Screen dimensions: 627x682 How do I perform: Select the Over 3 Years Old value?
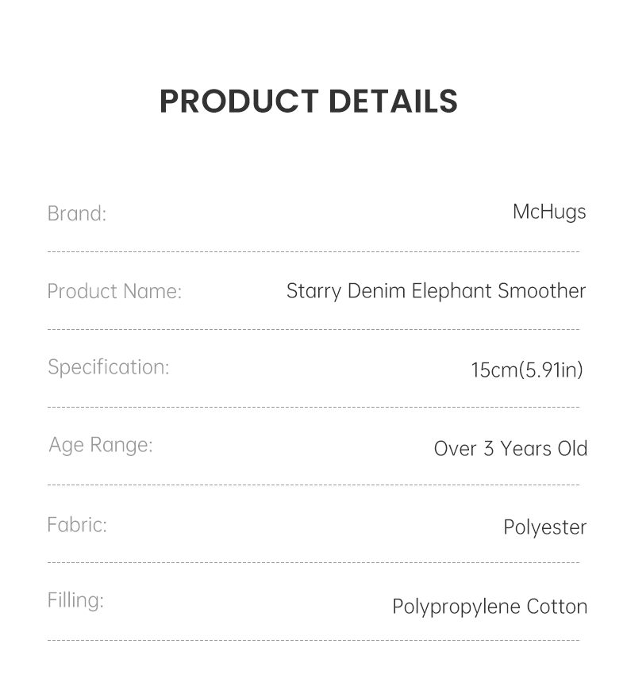pyautogui.click(x=510, y=448)
